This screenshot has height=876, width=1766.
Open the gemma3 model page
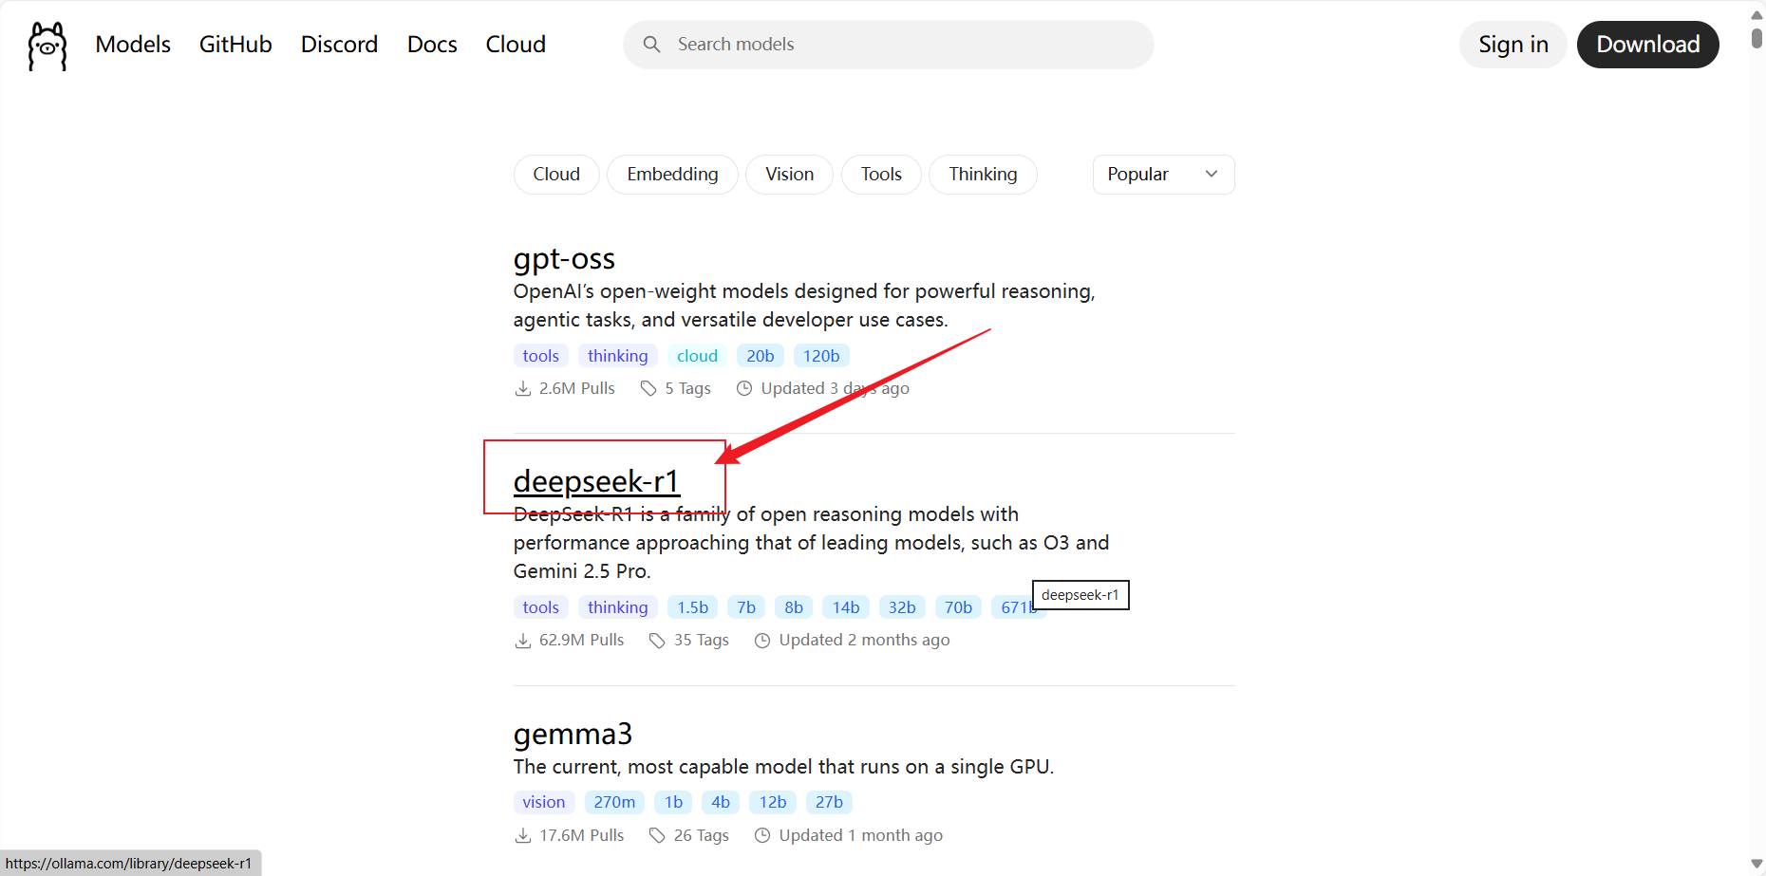pos(573,734)
